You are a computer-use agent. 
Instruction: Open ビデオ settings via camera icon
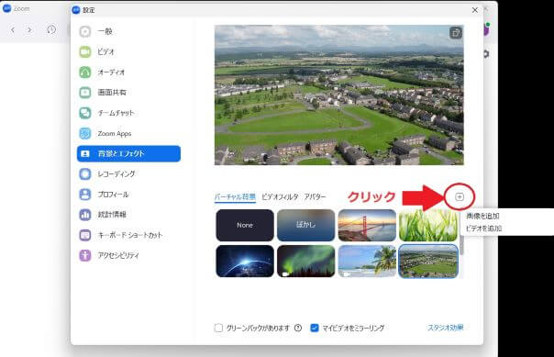[x=84, y=52]
